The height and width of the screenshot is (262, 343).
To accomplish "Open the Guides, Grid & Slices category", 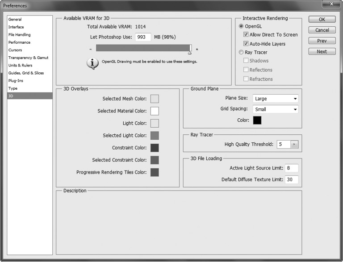I will point(26,73).
